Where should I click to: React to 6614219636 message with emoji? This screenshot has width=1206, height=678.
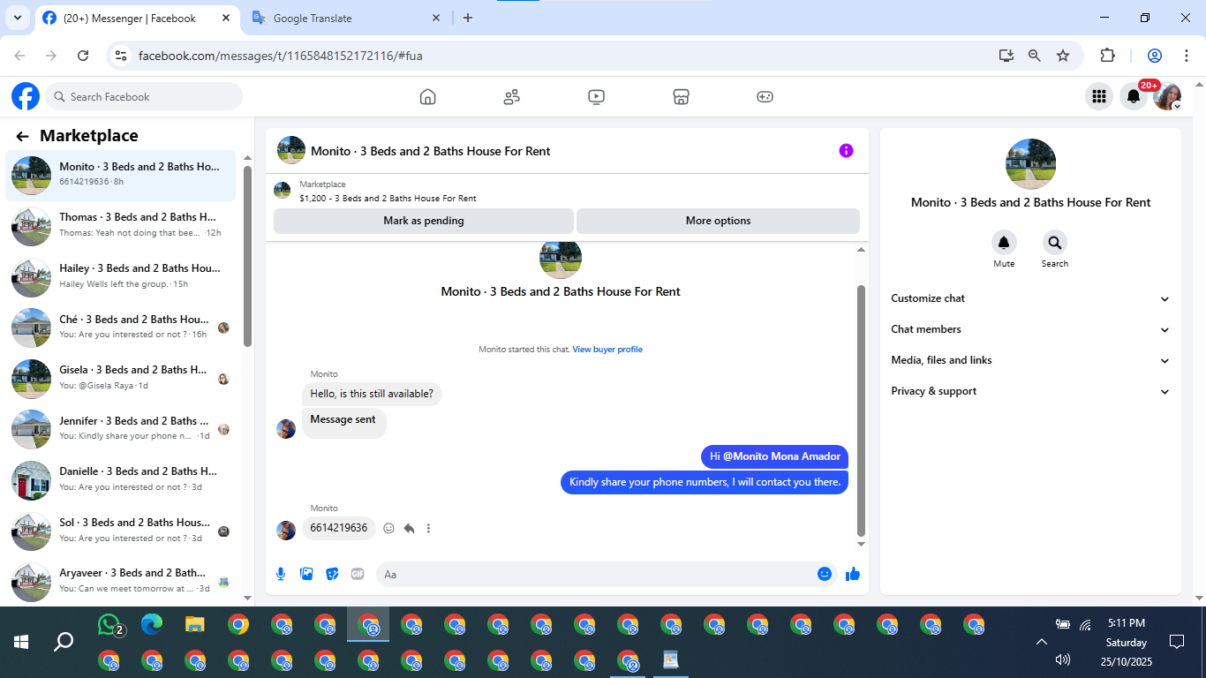click(x=388, y=528)
